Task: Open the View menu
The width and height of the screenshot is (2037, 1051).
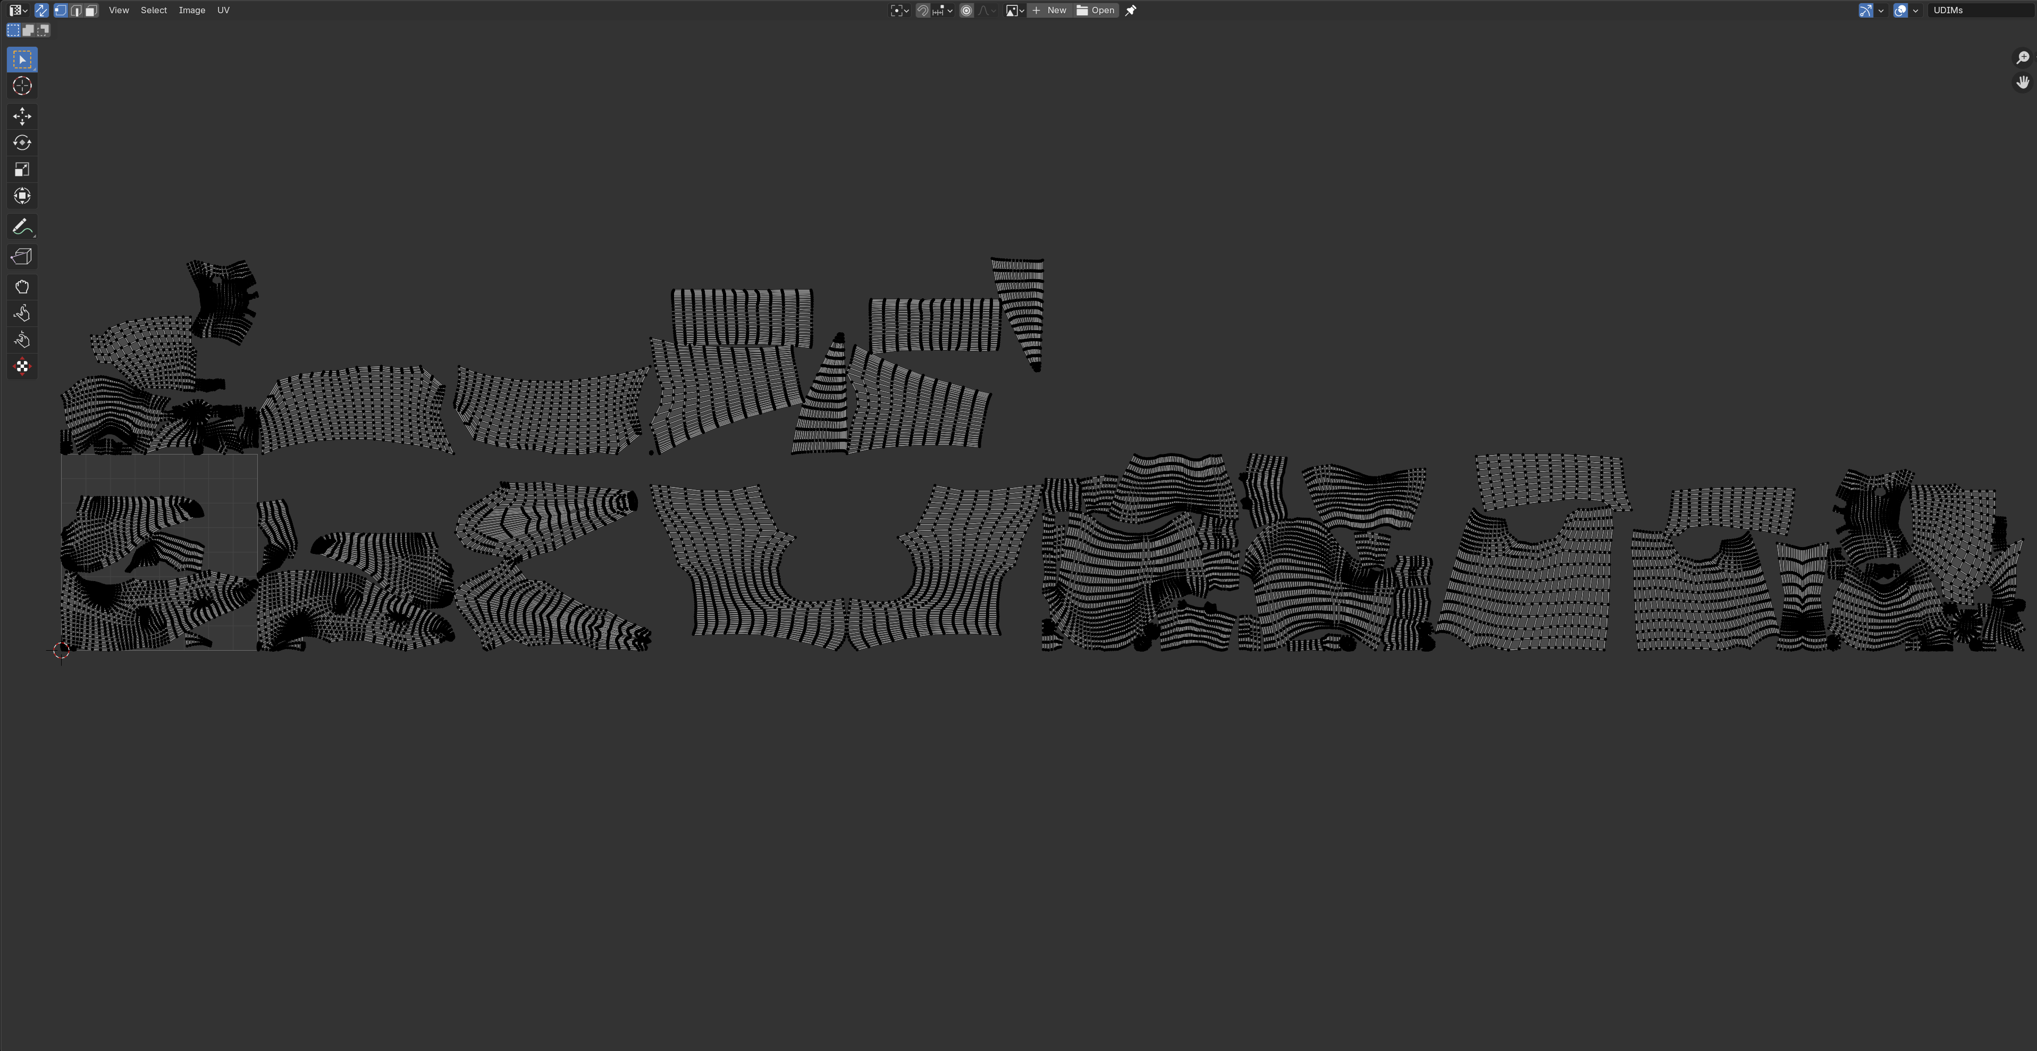Action: pos(119,10)
